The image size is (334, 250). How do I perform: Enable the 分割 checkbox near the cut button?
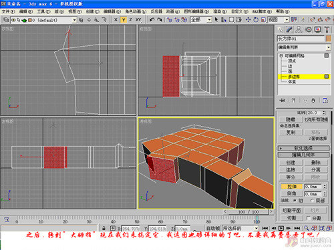pos(309,218)
